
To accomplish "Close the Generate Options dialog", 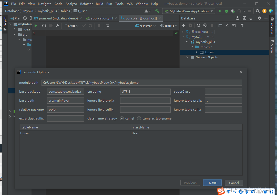I will (241, 72).
